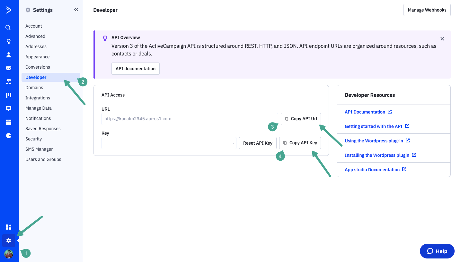Screen dimensions: 461x262
Task: Click external link icon beside Installing the Wordpress plugin
Action: (x=414, y=155)
